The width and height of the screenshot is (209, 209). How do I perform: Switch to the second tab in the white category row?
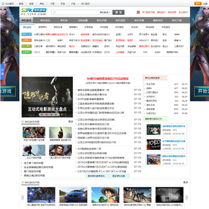point(42,27)
